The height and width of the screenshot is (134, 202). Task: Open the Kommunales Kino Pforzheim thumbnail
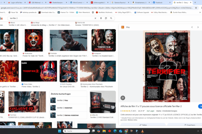click(x=98, y=71)
